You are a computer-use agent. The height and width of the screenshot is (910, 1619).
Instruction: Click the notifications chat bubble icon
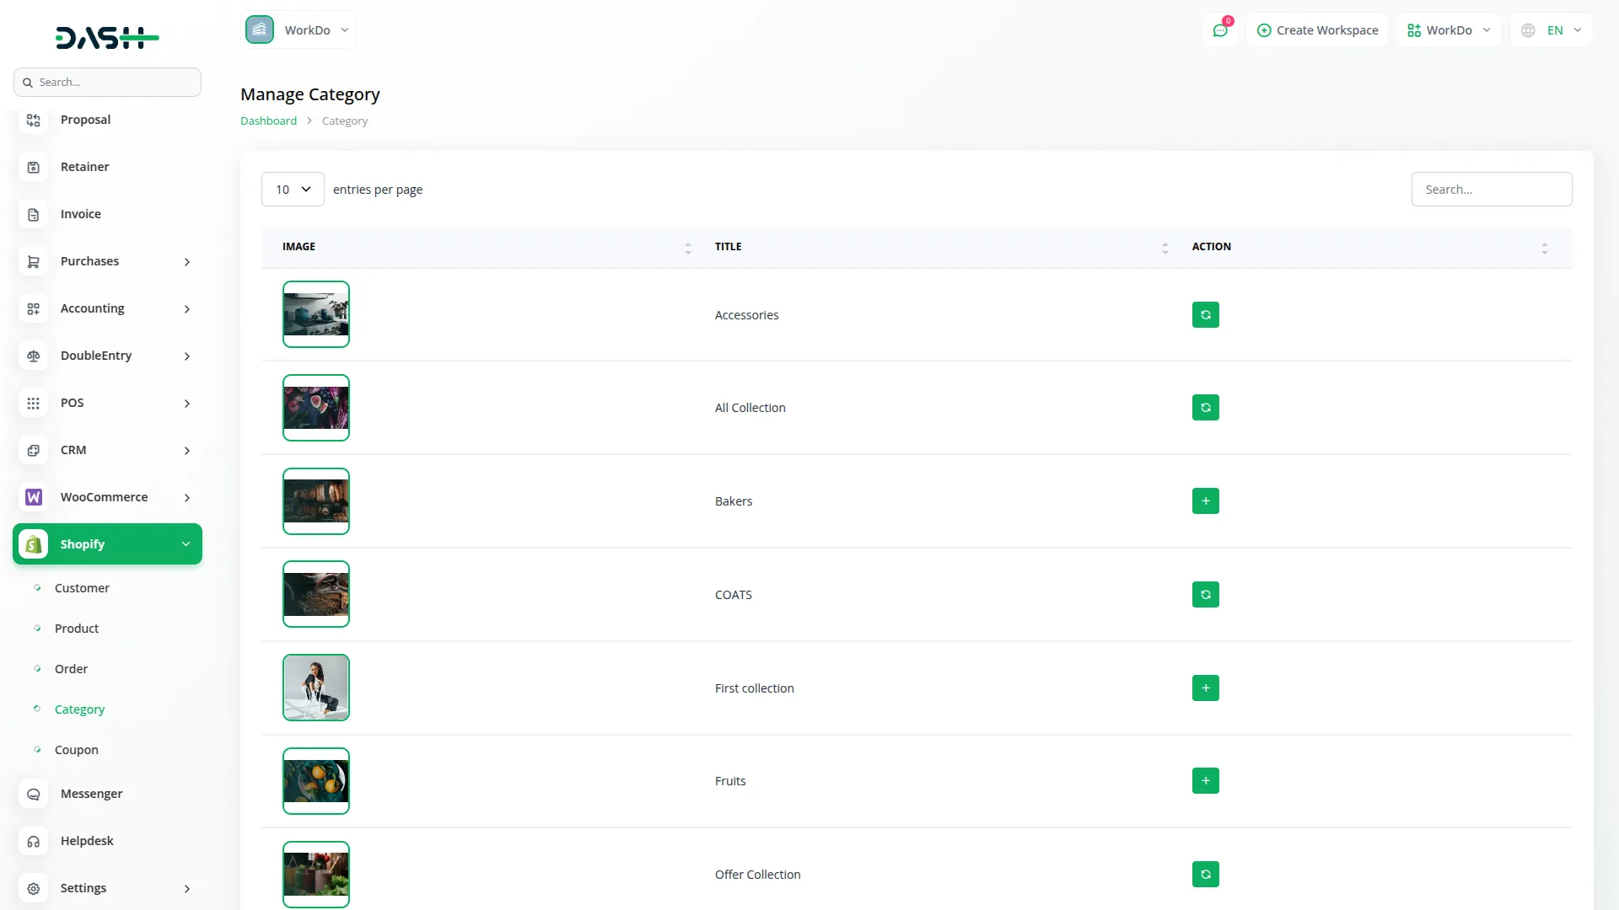coord(1220,29)
